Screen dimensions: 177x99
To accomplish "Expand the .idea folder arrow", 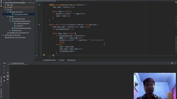I will tap(6, 5).
